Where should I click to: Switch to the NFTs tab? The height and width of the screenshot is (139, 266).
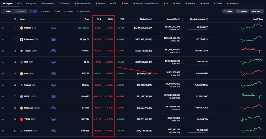[x=19, y=3]
